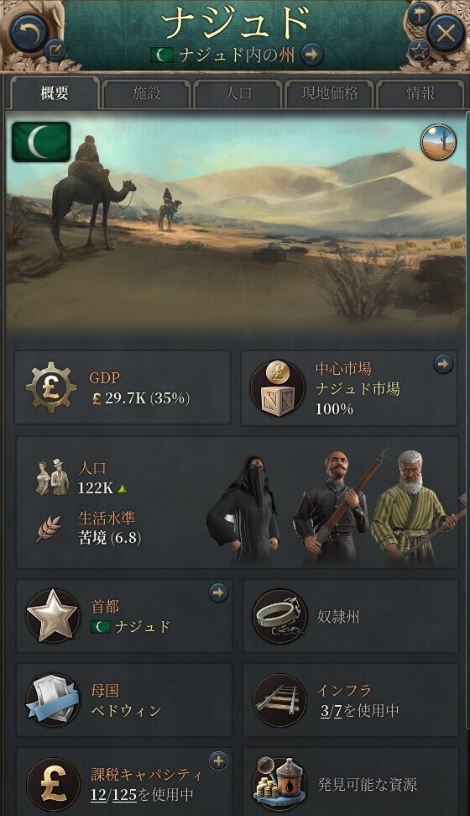Viewport: 470px width, 816px height.
Task: Close the ナジュド panel with the X
Action: pos(446,33)
